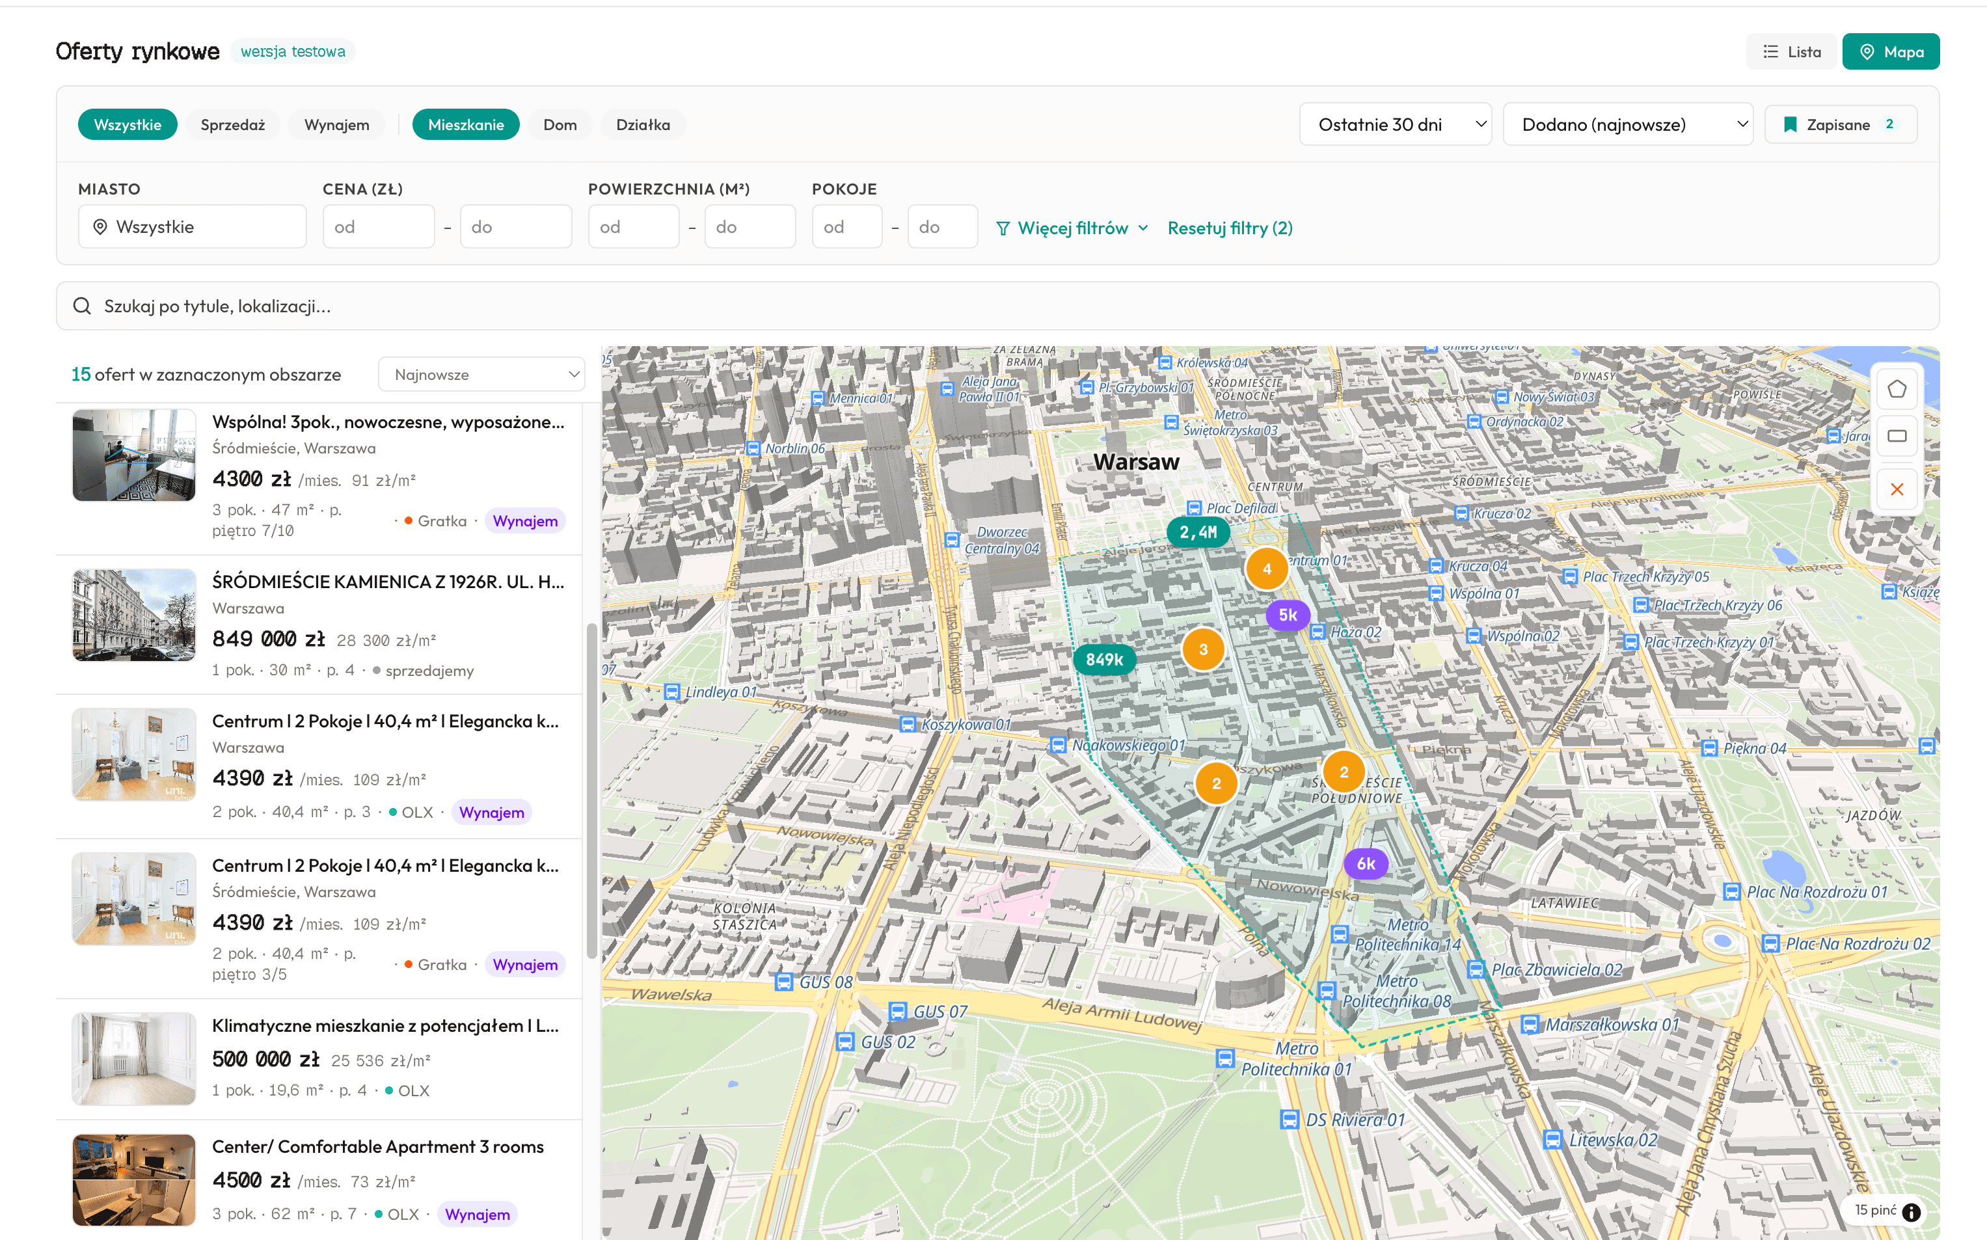Click the Piękna 04 bus stop icon
This screenshot has height=1240, width=1987.
(x=1709, y=748)
